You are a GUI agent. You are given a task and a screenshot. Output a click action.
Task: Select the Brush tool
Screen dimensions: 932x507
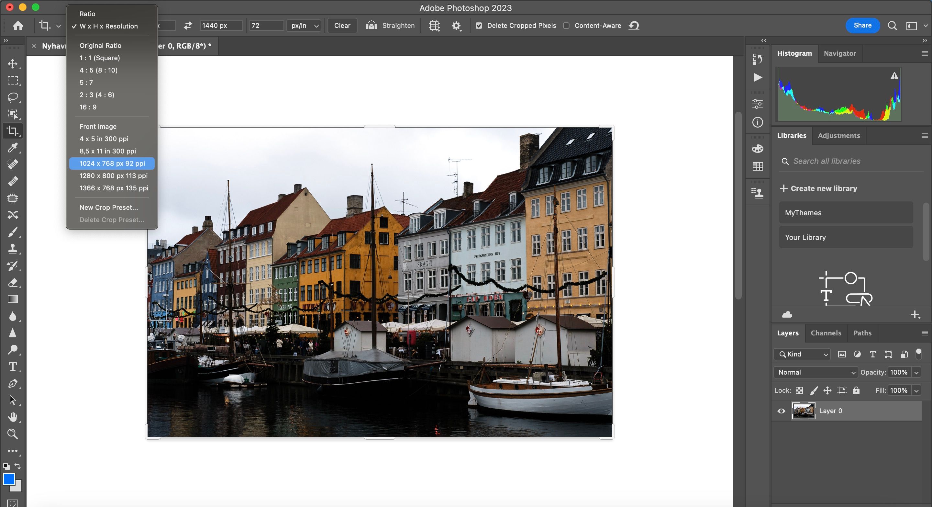[x=13, y=232]
